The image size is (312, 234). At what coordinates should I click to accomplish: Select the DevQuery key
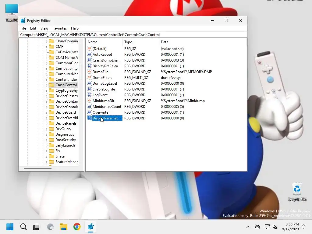(63, 129)
